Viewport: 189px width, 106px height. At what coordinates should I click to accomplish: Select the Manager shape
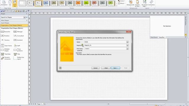pos(18,32)
